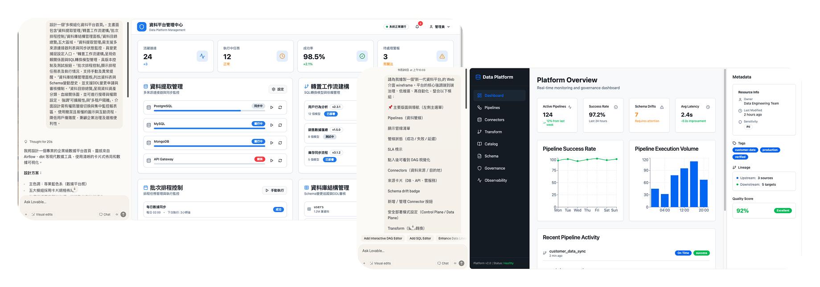Click the 成功率 checkmark circle icon
The width and height of the screenshot is (820, 287).
point(362,56)
